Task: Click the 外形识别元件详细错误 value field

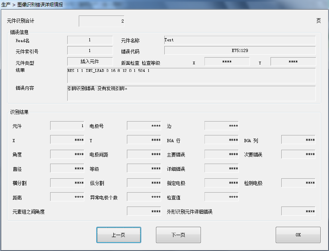Action: (x=298, y=211)
